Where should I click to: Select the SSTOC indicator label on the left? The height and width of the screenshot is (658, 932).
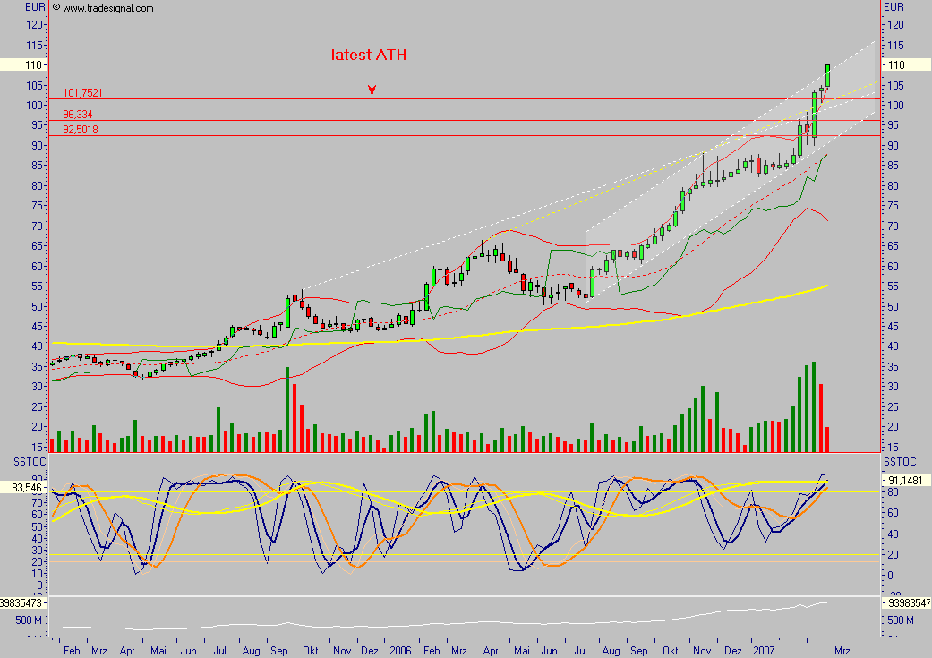coord(20,460)
